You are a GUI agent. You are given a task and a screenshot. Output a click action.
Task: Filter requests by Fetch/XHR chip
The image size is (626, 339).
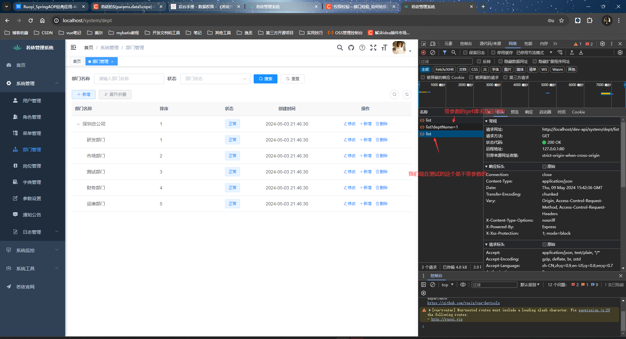pos(444,69)
